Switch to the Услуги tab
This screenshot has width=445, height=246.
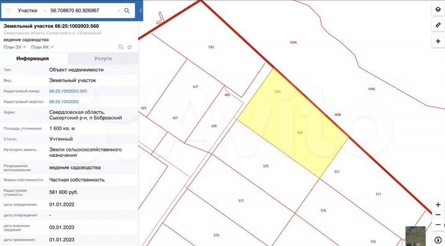[103, 59]
